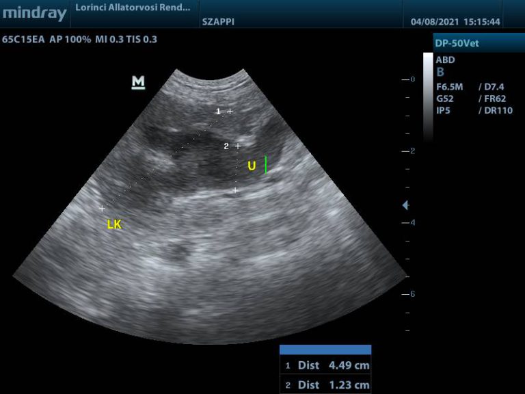The width and height of the screenshot is (525, 394).
Task: Click the green text cursor beside U
Action: [266, 165]
